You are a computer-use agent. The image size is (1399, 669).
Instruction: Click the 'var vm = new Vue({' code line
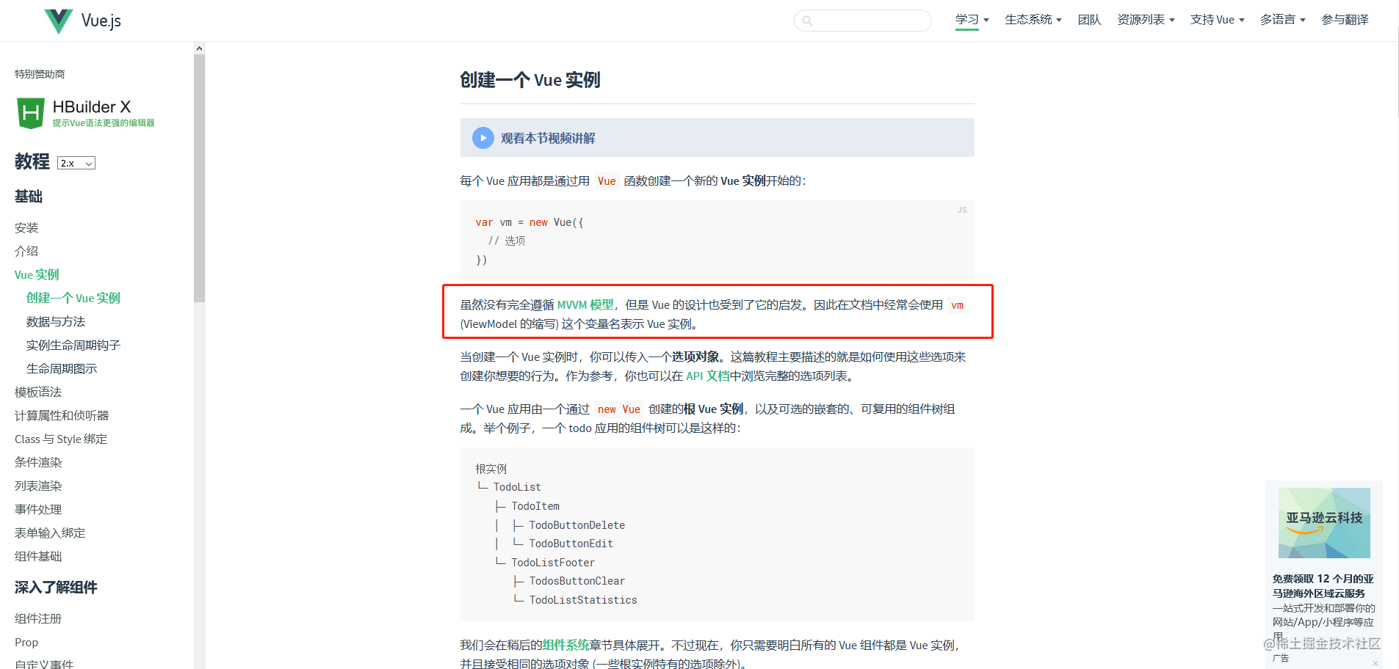point(529,222)
